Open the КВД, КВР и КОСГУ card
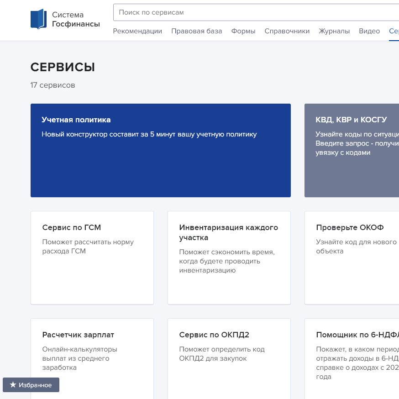Viewport: 399px width, 399px height. (352, 150)
